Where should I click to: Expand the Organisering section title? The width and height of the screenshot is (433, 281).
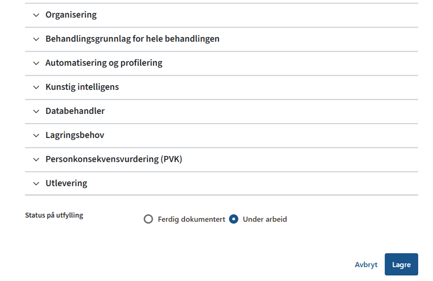point(71,15)
